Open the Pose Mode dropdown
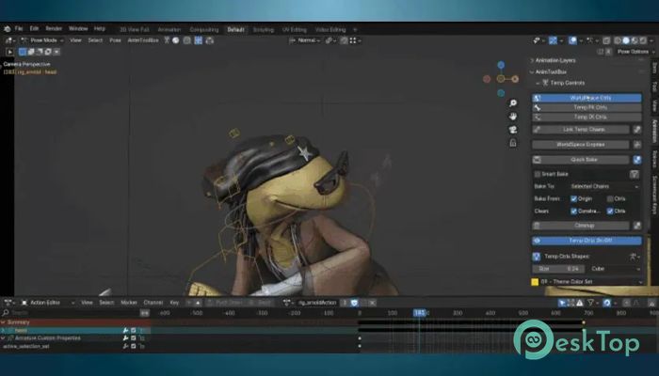Screen dimensions: 659x376 tap(42, 40)
